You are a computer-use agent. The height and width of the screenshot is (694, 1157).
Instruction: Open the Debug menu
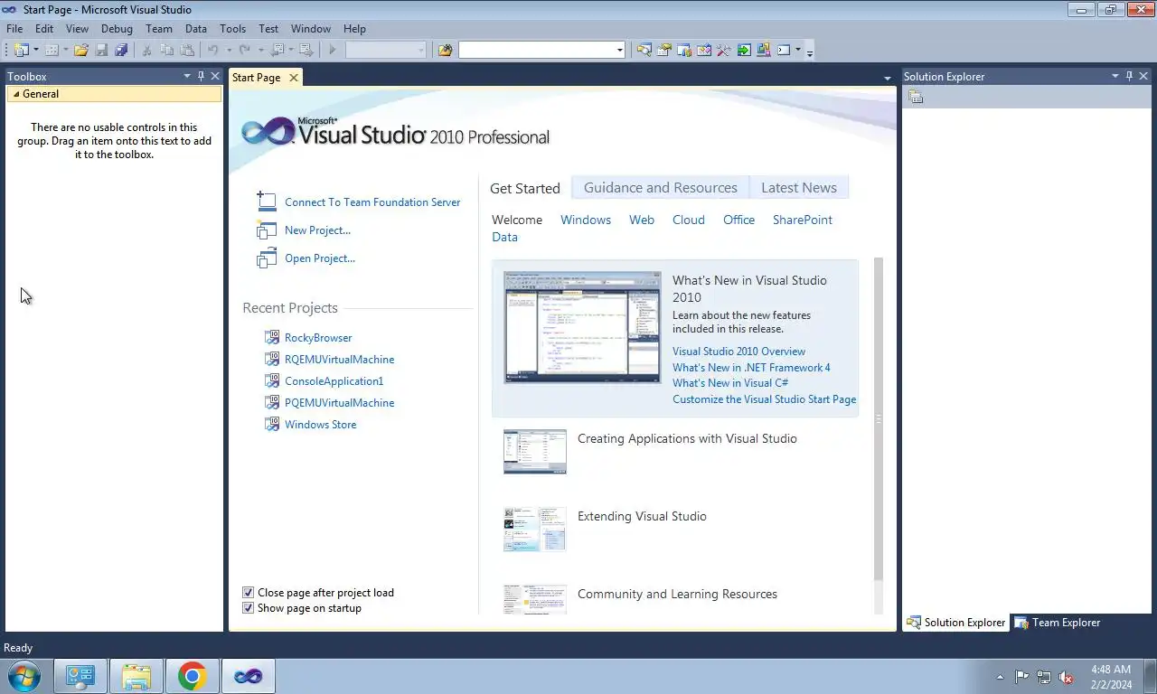click(x=117, y=29)
